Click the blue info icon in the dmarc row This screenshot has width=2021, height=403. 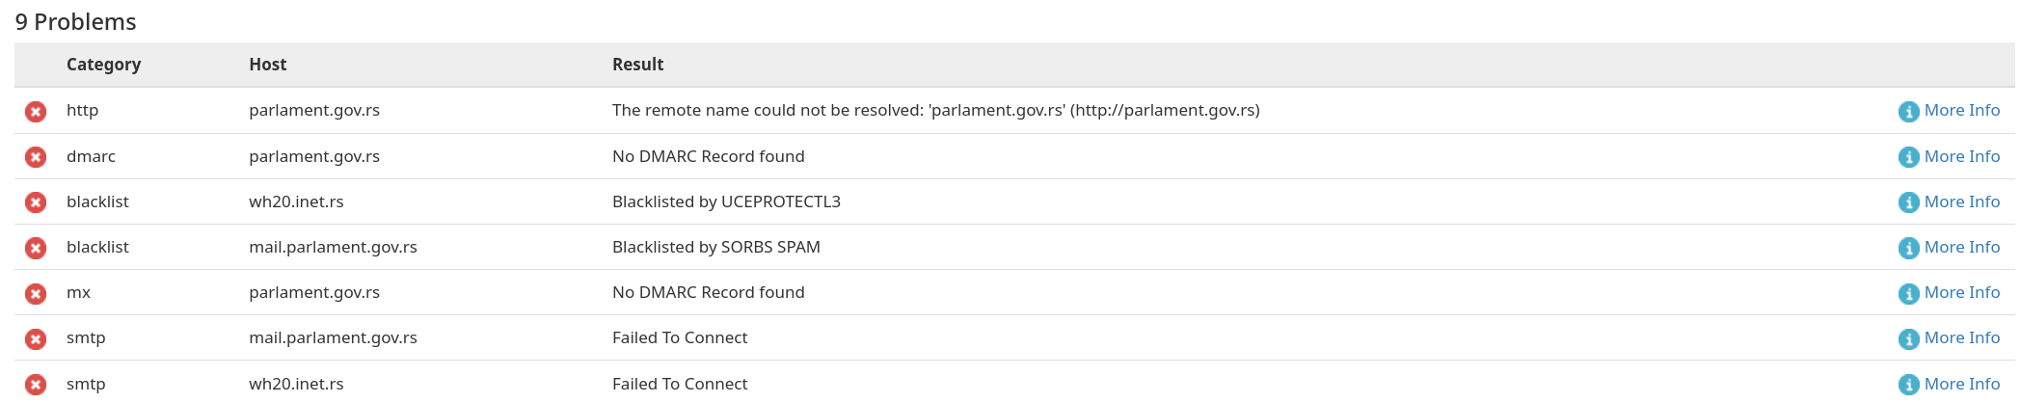(x=1908, y=157)
